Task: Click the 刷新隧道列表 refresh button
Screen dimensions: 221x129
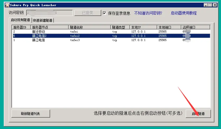Action: 30,114
